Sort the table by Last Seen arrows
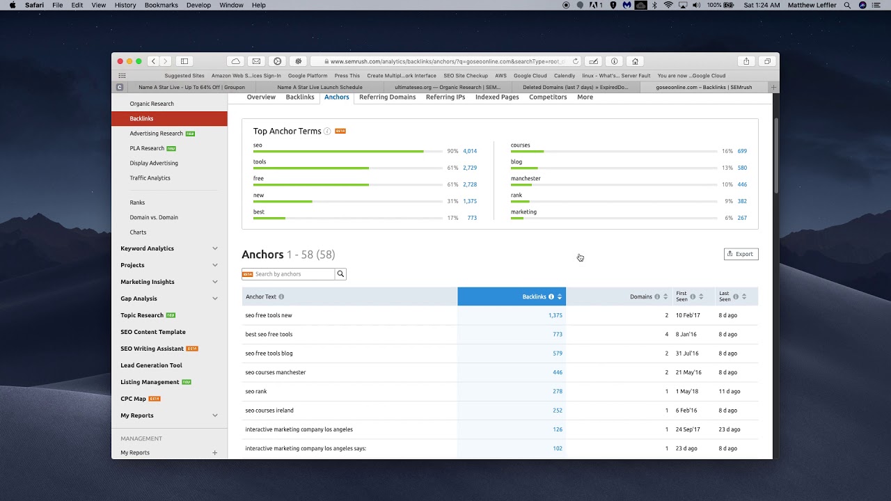 [x=744, y=296]
